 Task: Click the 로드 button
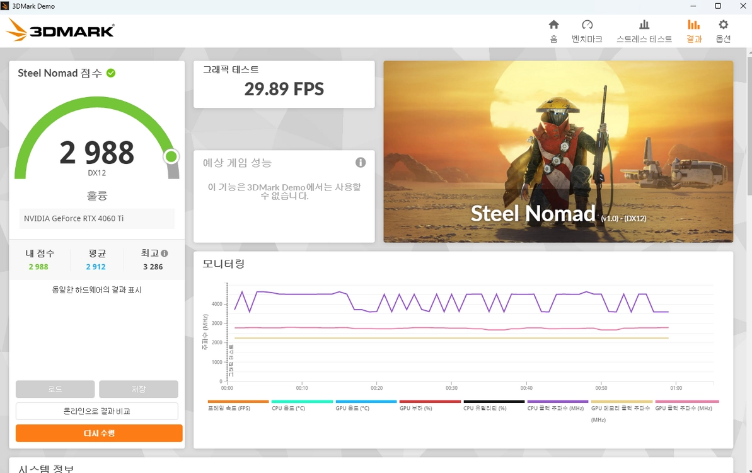(55, 389)
